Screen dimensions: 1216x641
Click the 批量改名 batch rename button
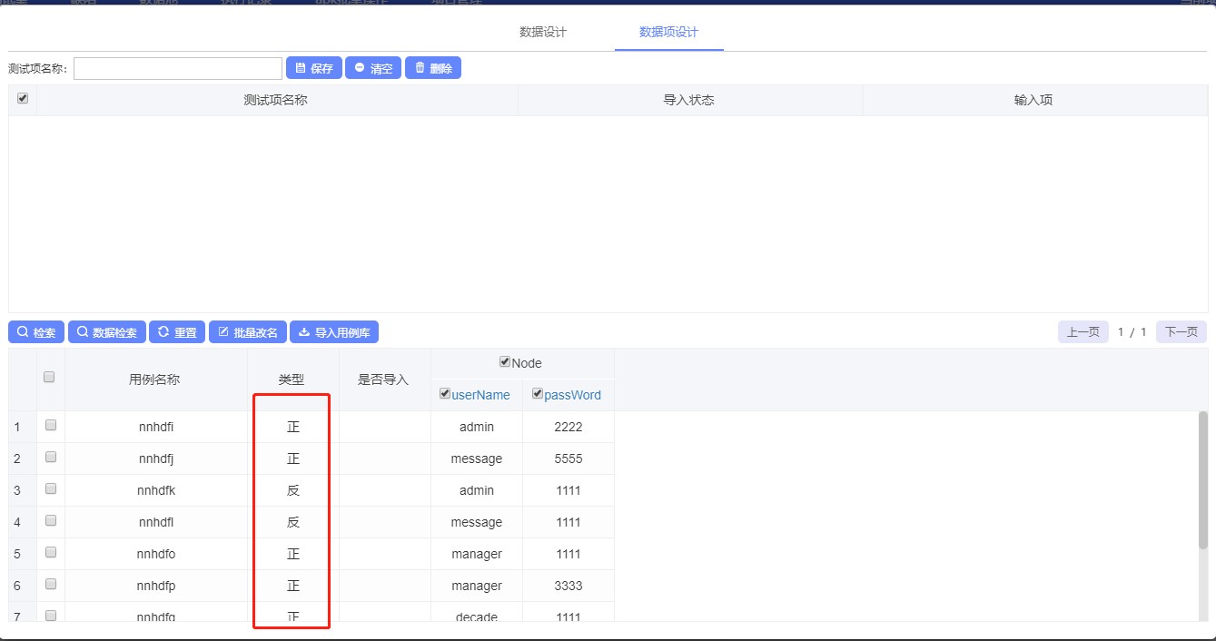[x=247, y=332]
